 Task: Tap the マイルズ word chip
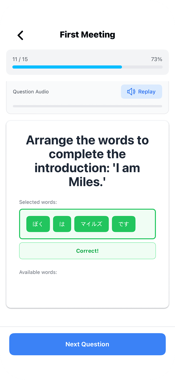pos(91,224)
